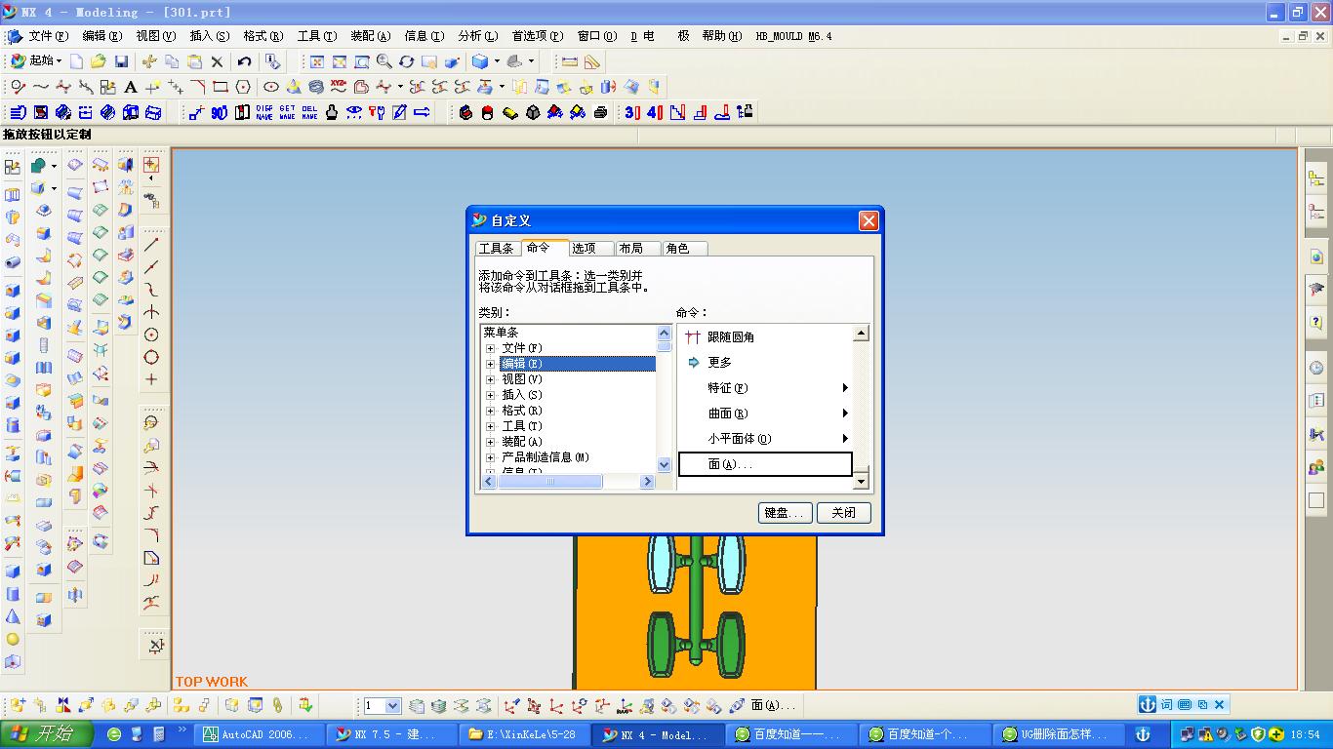Click the 关闭 button in dialog
1333x749 pixels.
pos(844,513)
